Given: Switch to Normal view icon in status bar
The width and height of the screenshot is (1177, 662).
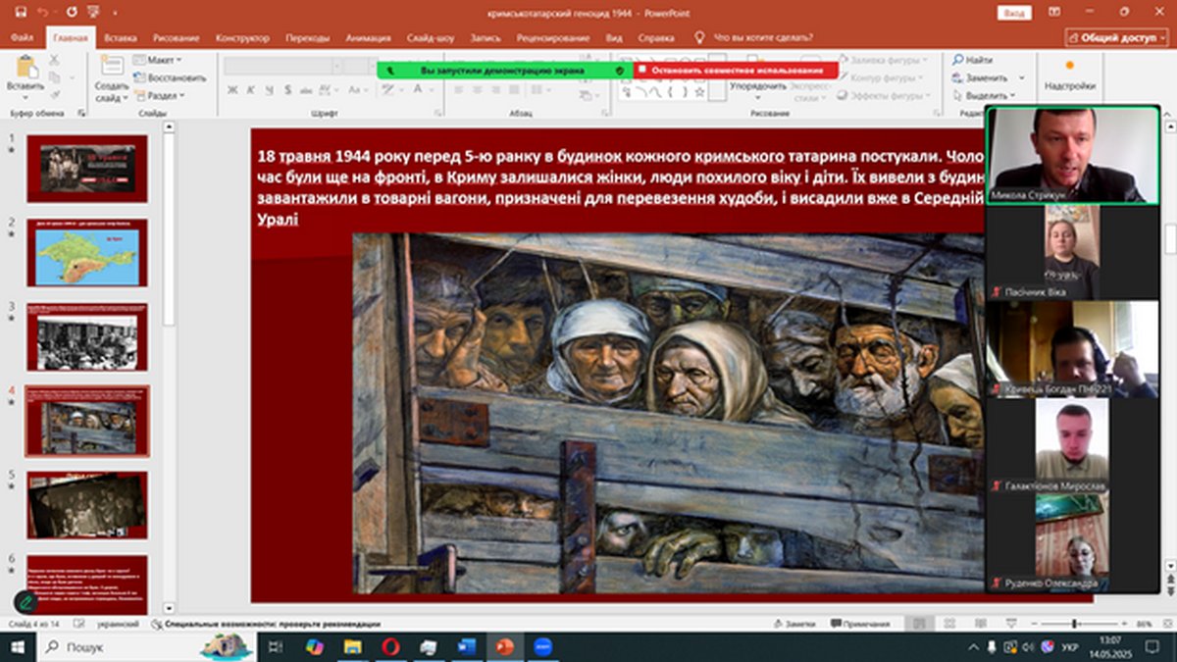Looking at the screenshot, I should point(918,624).
